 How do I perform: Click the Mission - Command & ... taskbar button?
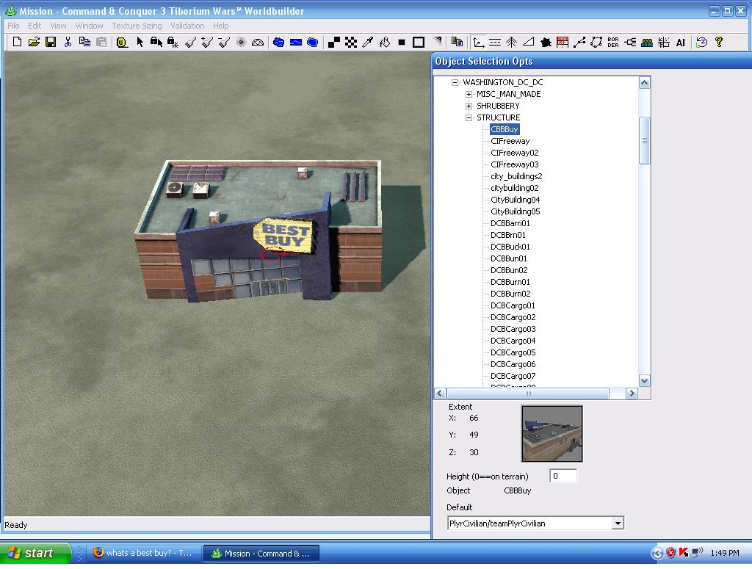point(261,553)
